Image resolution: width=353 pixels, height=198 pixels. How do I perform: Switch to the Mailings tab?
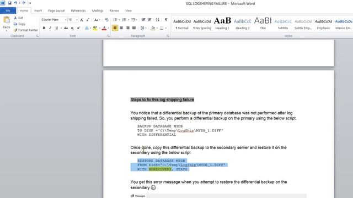point(98,10)
